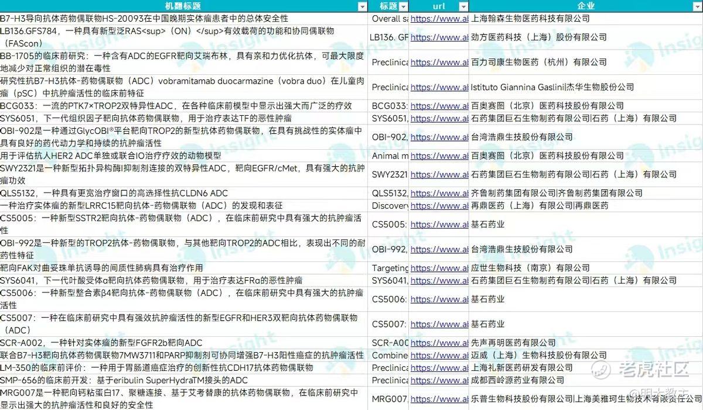
Task: Open the url link in the SMP-656 row
Action: pyautogui.click(x=439, y=381)
